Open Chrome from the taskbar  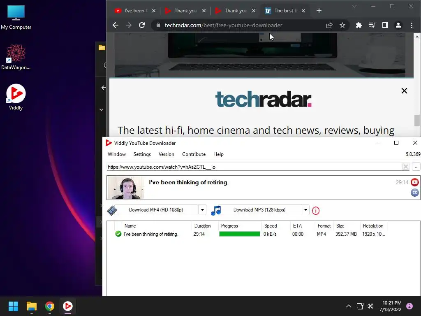[x=50, y=306]
